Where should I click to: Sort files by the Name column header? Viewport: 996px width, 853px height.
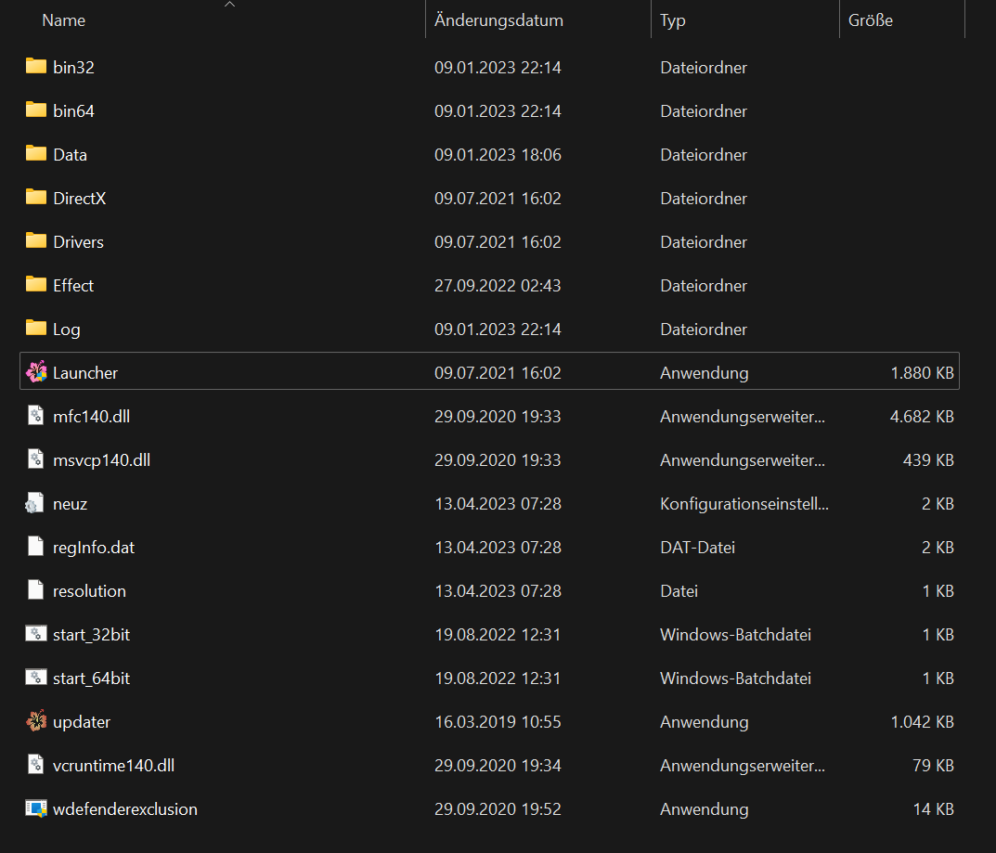tap(64, 20)
